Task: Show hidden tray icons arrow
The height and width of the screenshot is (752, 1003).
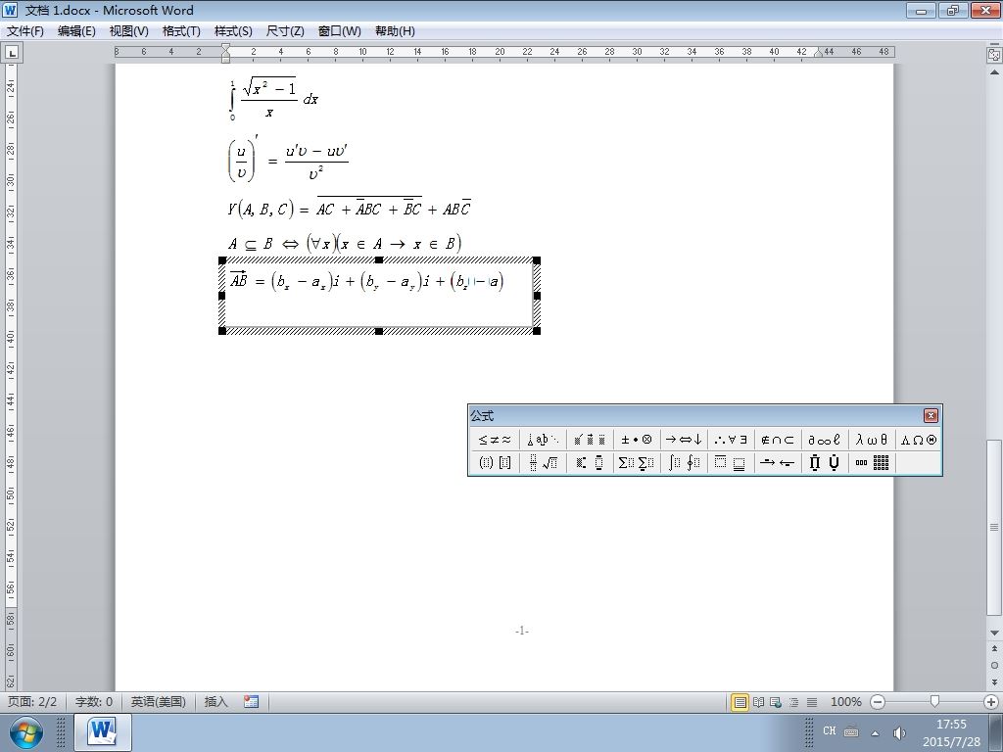Action: tap(875, 732)
